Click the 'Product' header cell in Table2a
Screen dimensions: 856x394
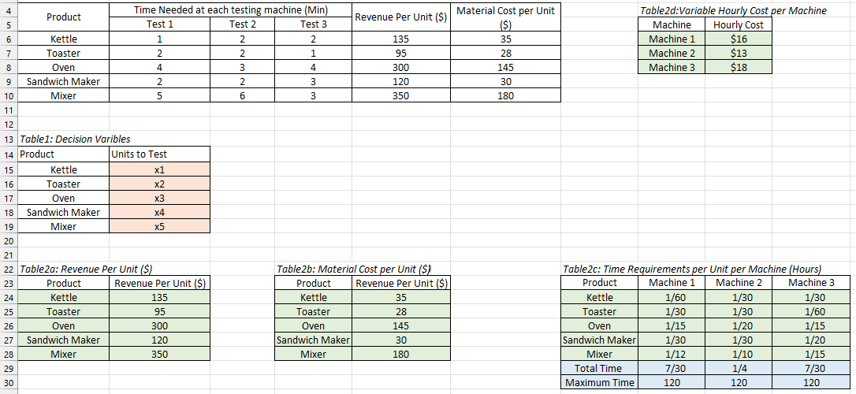[x=64, y=283]
